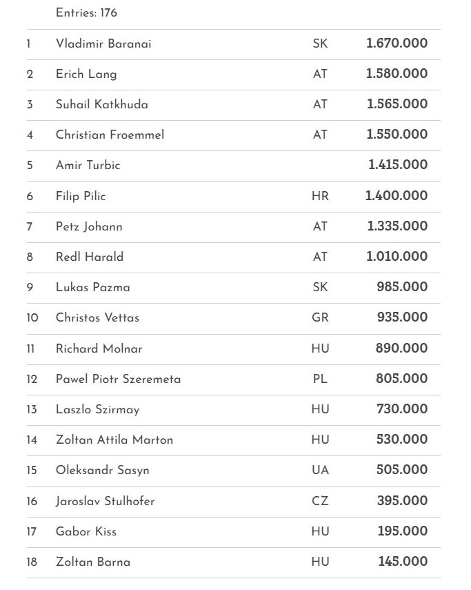Click the name Pawel Piotr Szeremeta

118,379
